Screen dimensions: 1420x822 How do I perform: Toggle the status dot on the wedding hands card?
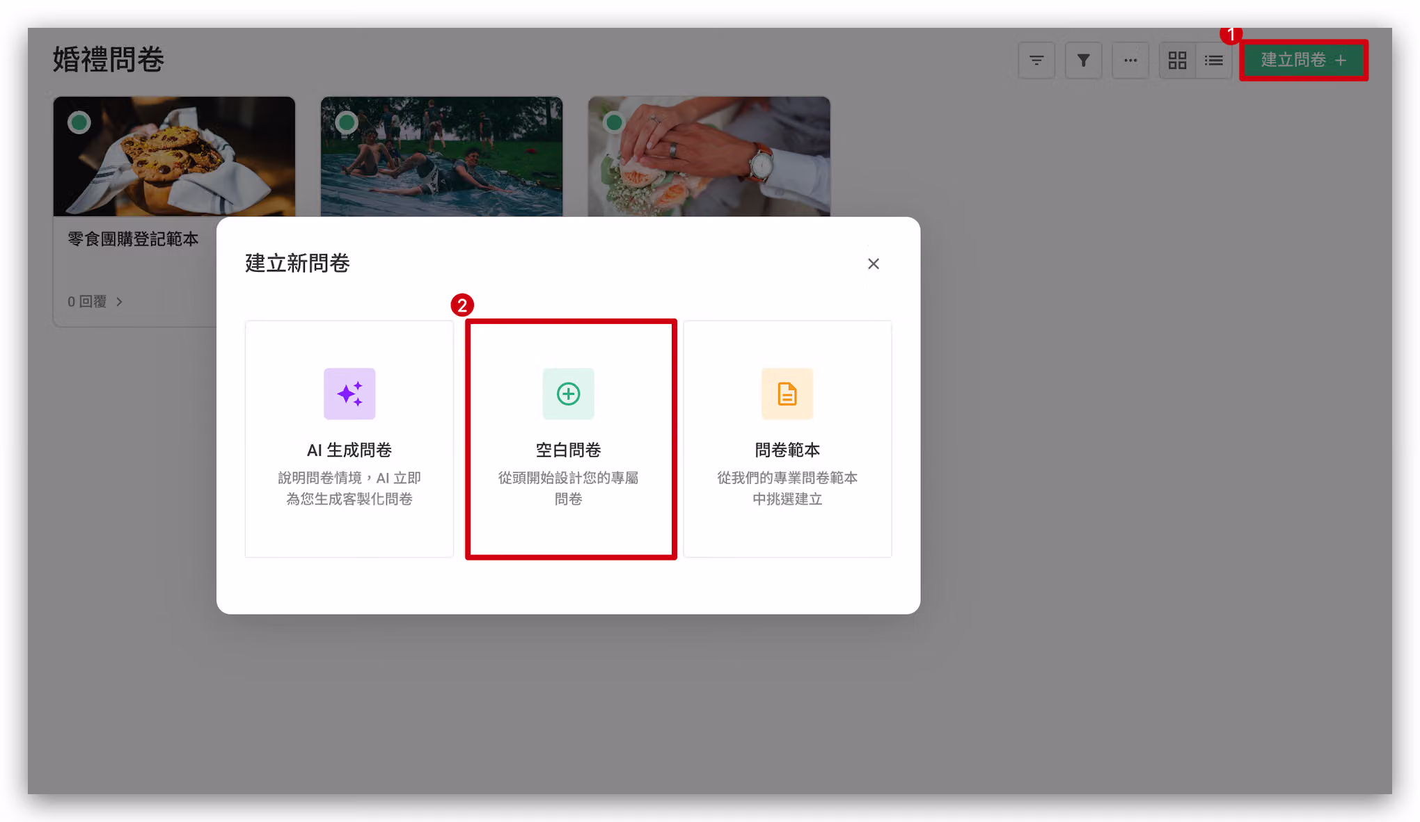(x=614, y=122)
